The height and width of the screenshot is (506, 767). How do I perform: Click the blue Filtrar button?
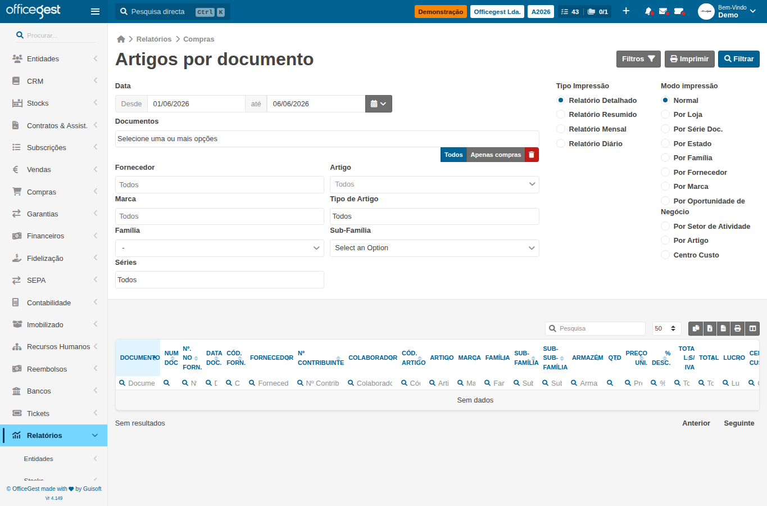click(x=739, y=59)
